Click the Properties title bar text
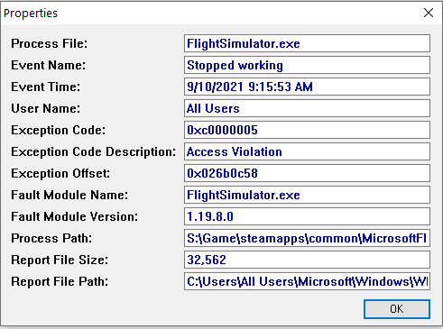This screenshot has width=443, height=329. pos(31,14)
